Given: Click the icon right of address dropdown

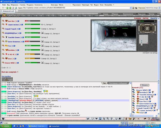Looking at the screenshot, I should [x=133, y=8].
